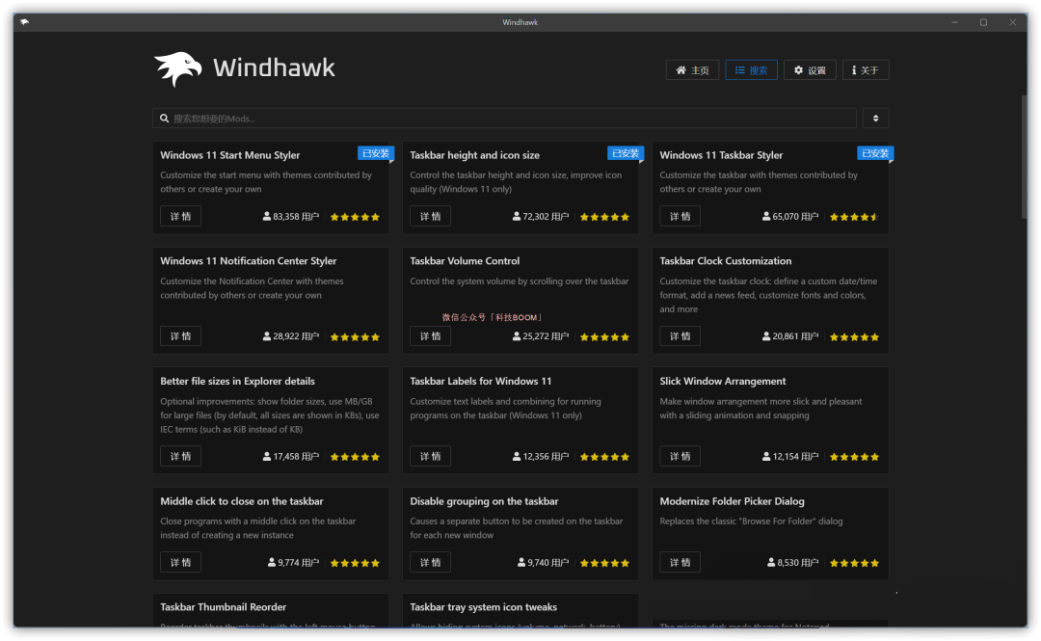Click the Windhawk hawk logo
Viewport: 1041px width, 641px height.
click(178, 69)
